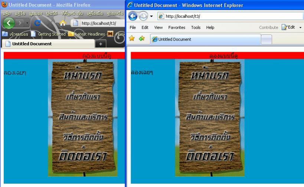Click the Add to Favorites star icon

[141, 39]
